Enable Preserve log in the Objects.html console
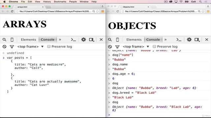 tap(154, 47)
